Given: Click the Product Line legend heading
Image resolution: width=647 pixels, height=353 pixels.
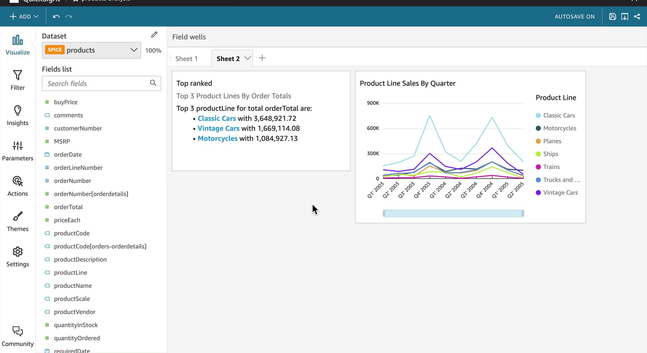Looking at the screenshot, I should [x=556, y=98].
